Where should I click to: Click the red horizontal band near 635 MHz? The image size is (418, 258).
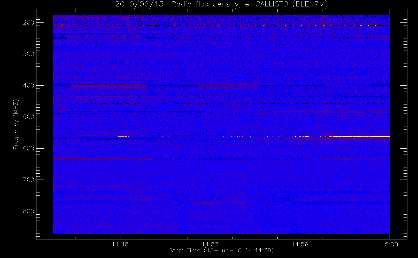102,159
